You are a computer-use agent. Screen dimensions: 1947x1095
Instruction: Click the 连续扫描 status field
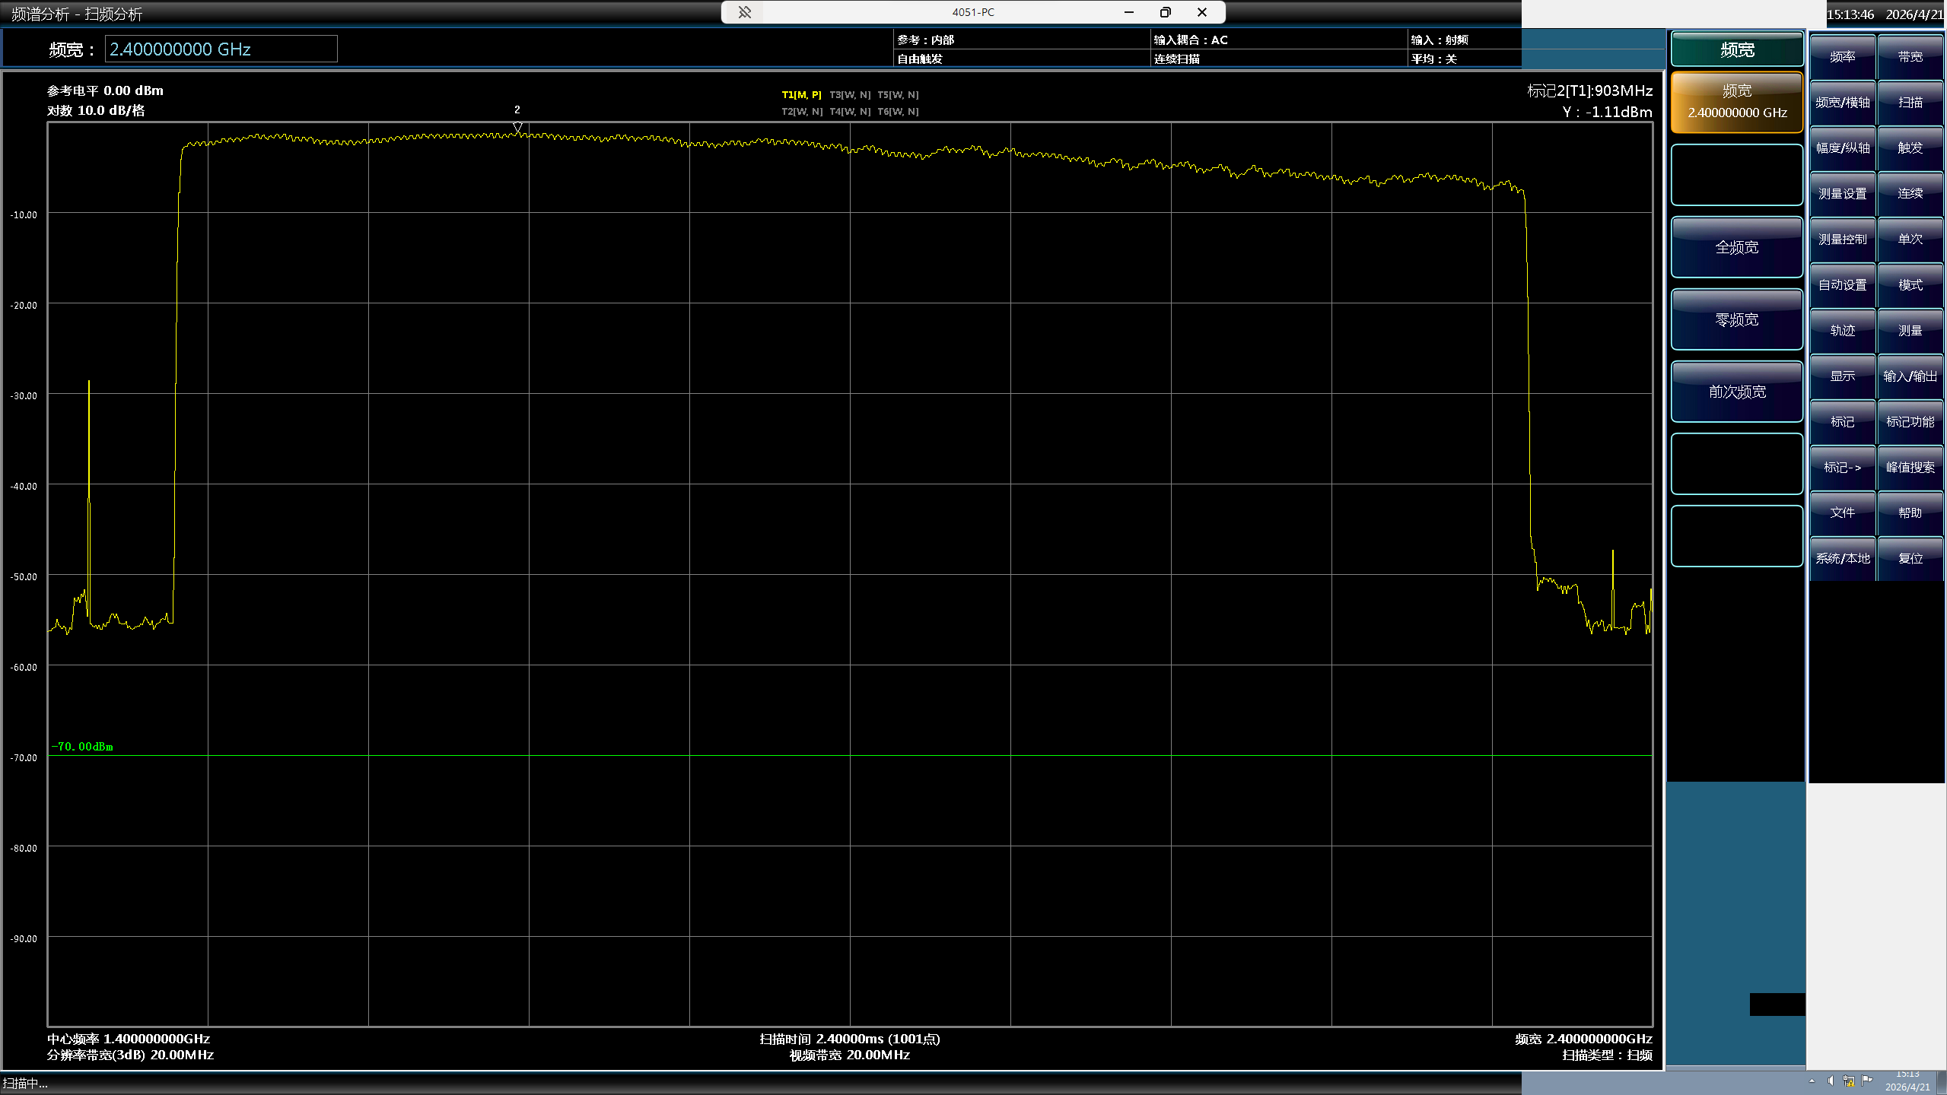[1176, 59]
